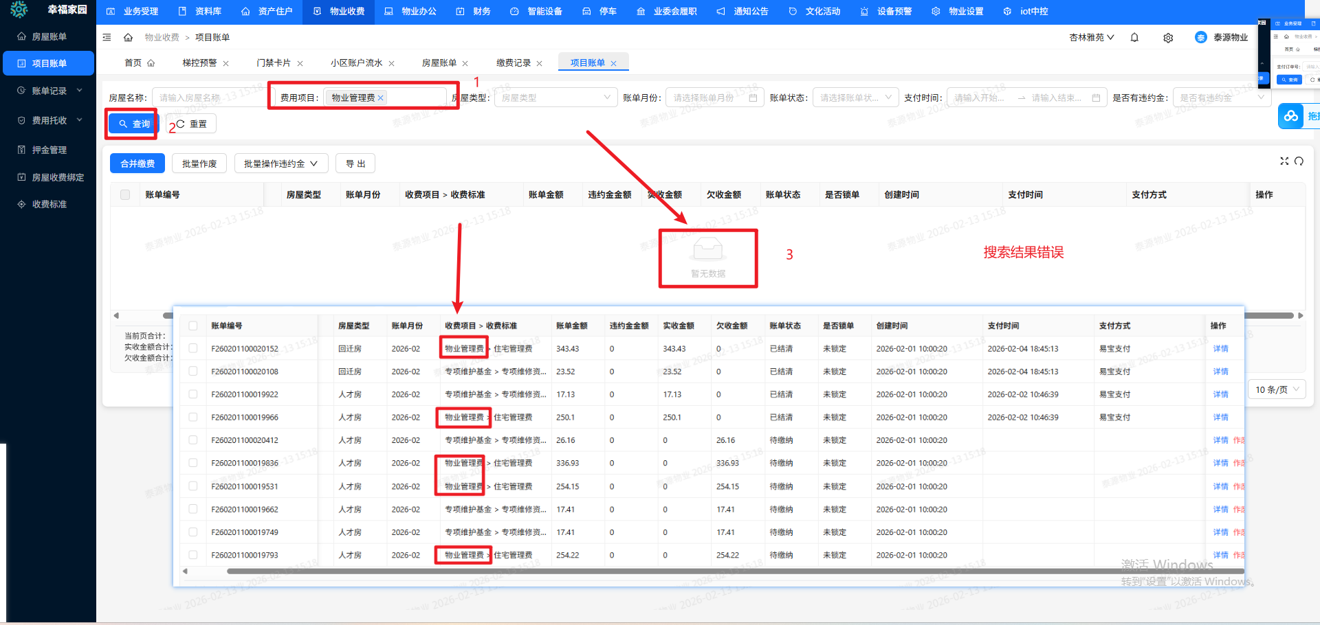Toggle the sidebar collapse hamburger icon
Image resolution: width=1320 pixels, height=625 pixels.
107,38
